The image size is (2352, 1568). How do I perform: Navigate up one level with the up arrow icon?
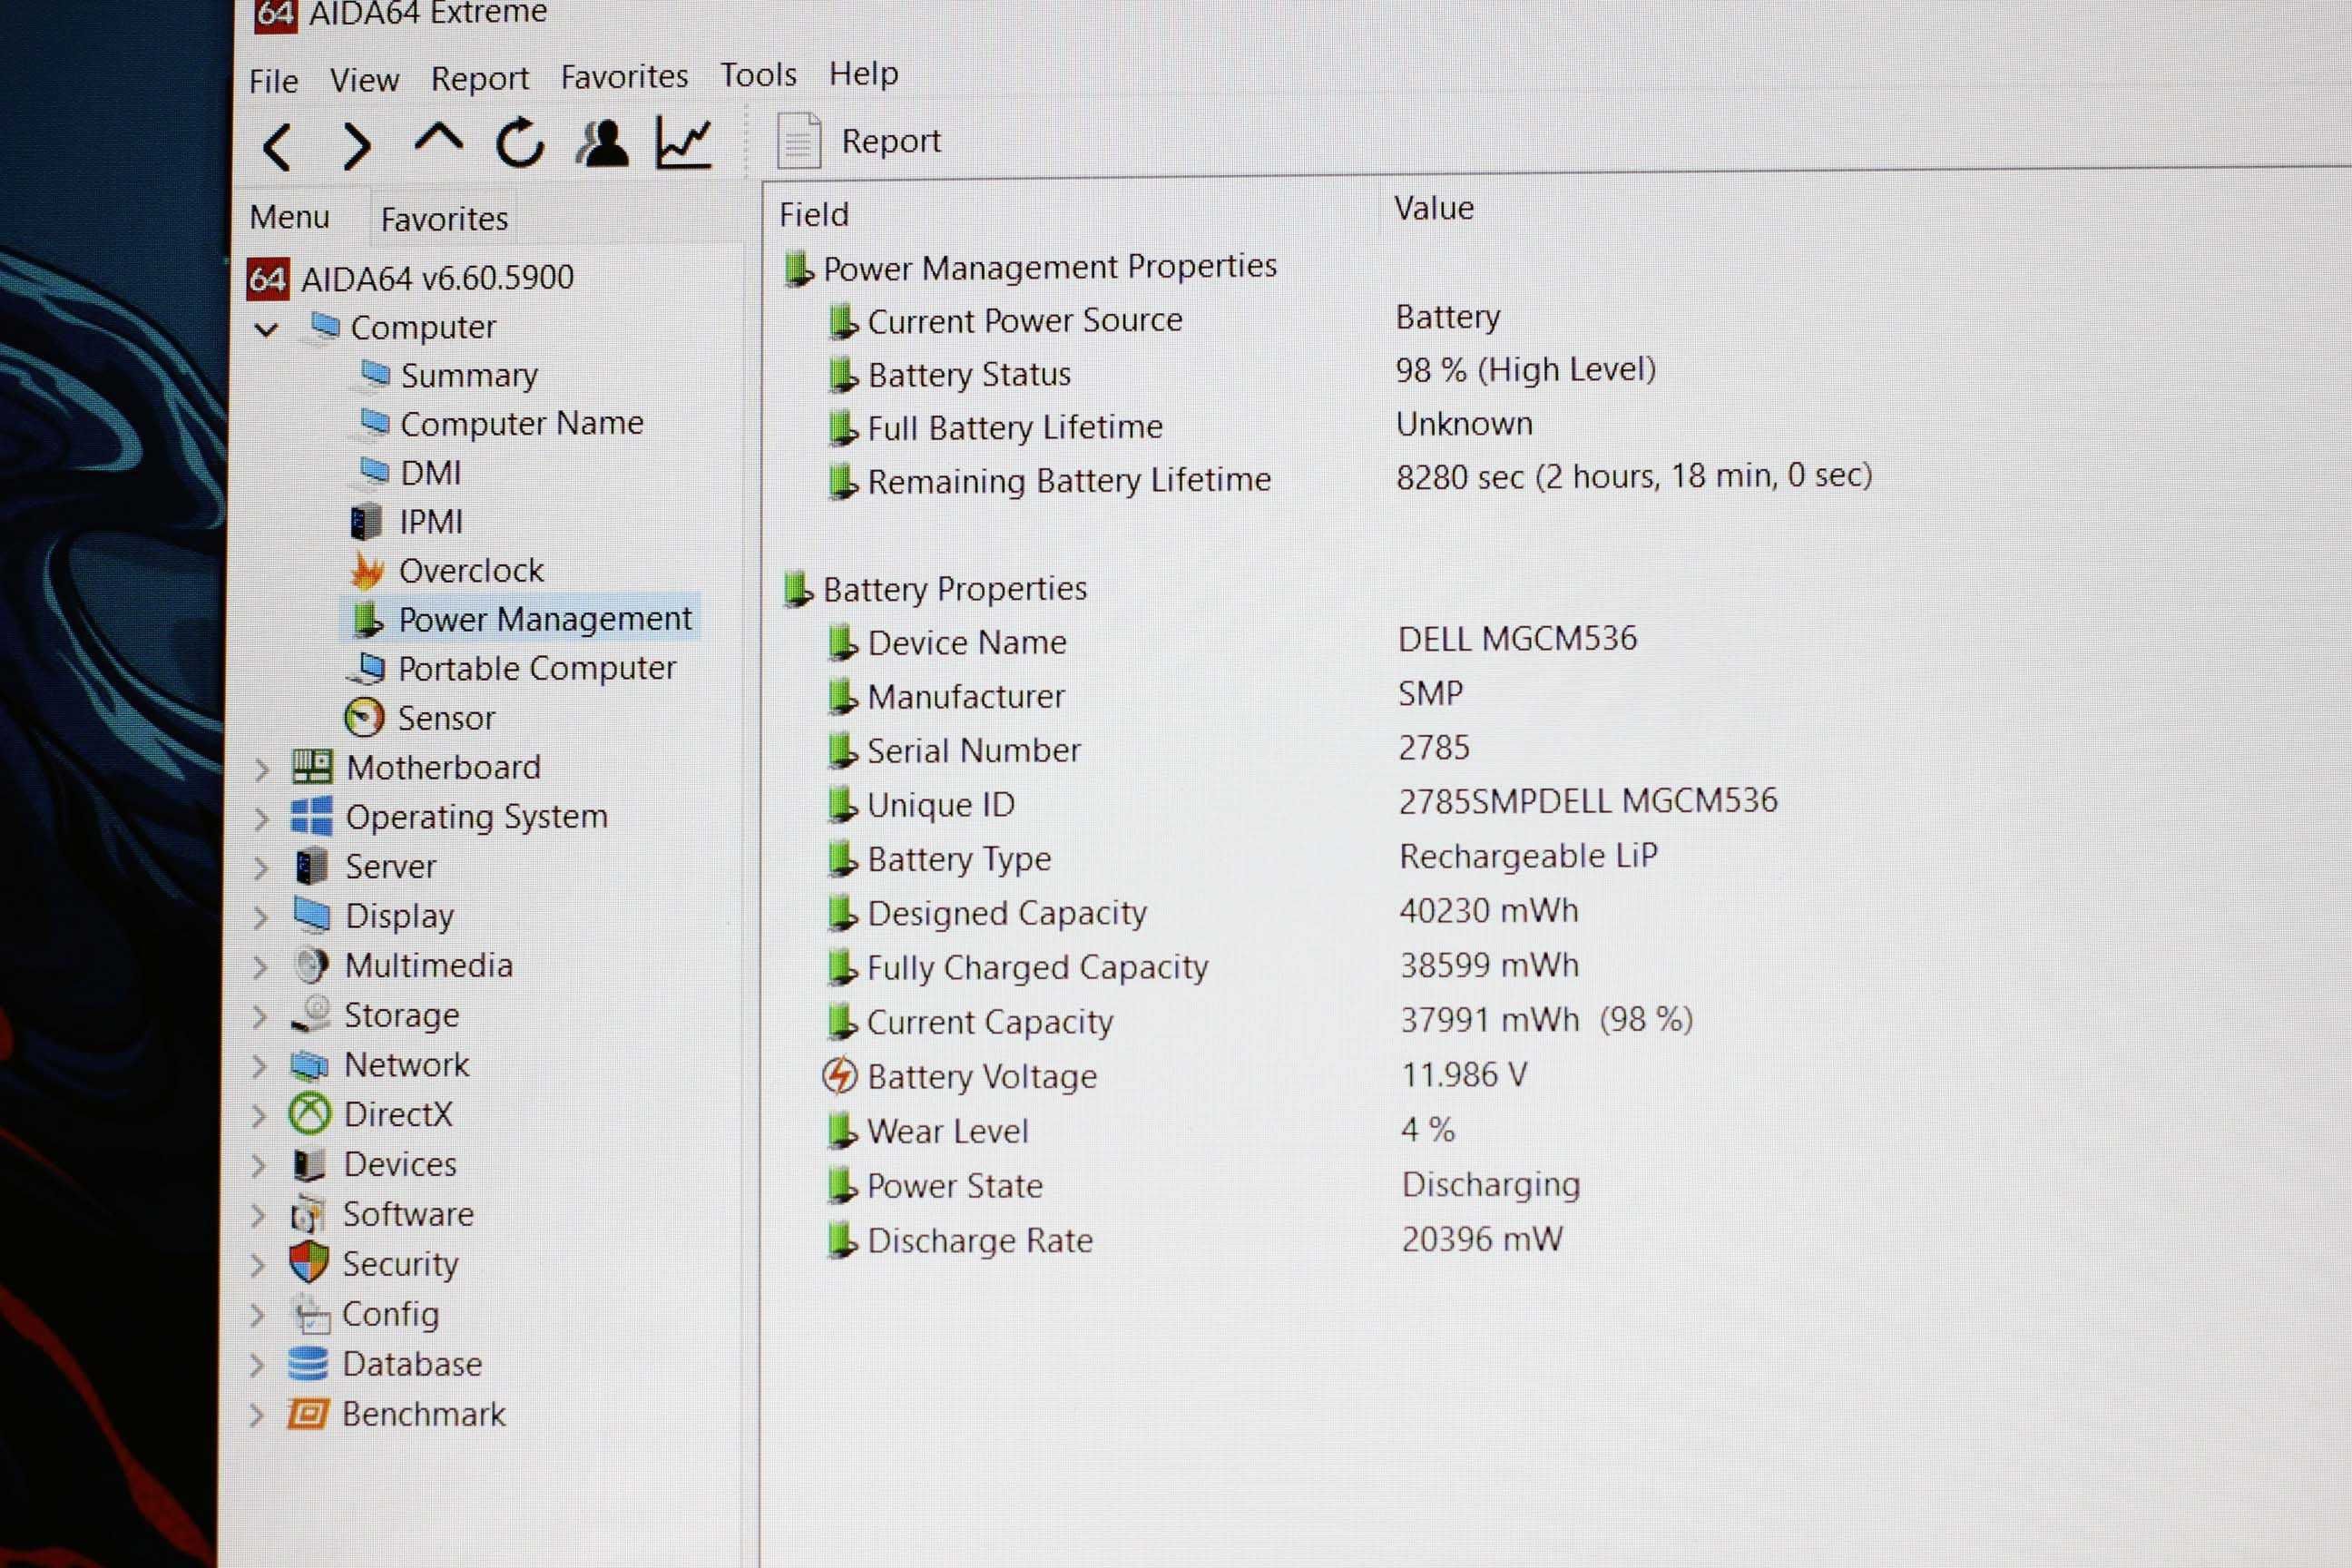(x=438, y=139)
